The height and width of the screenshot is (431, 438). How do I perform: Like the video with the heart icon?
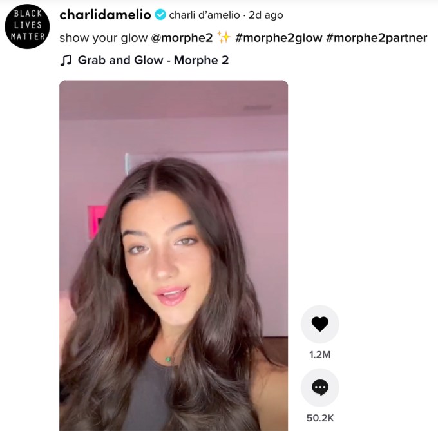(x=320, y=324)
